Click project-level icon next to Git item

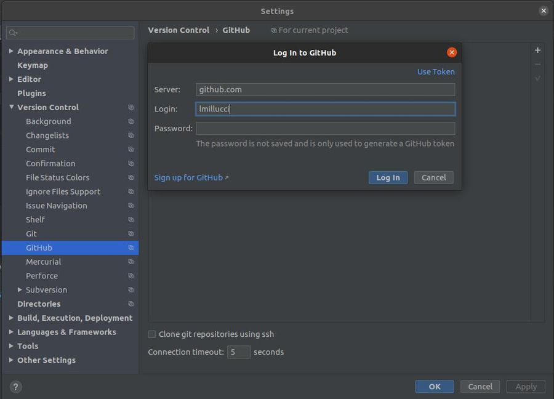[x=130, y=234]
